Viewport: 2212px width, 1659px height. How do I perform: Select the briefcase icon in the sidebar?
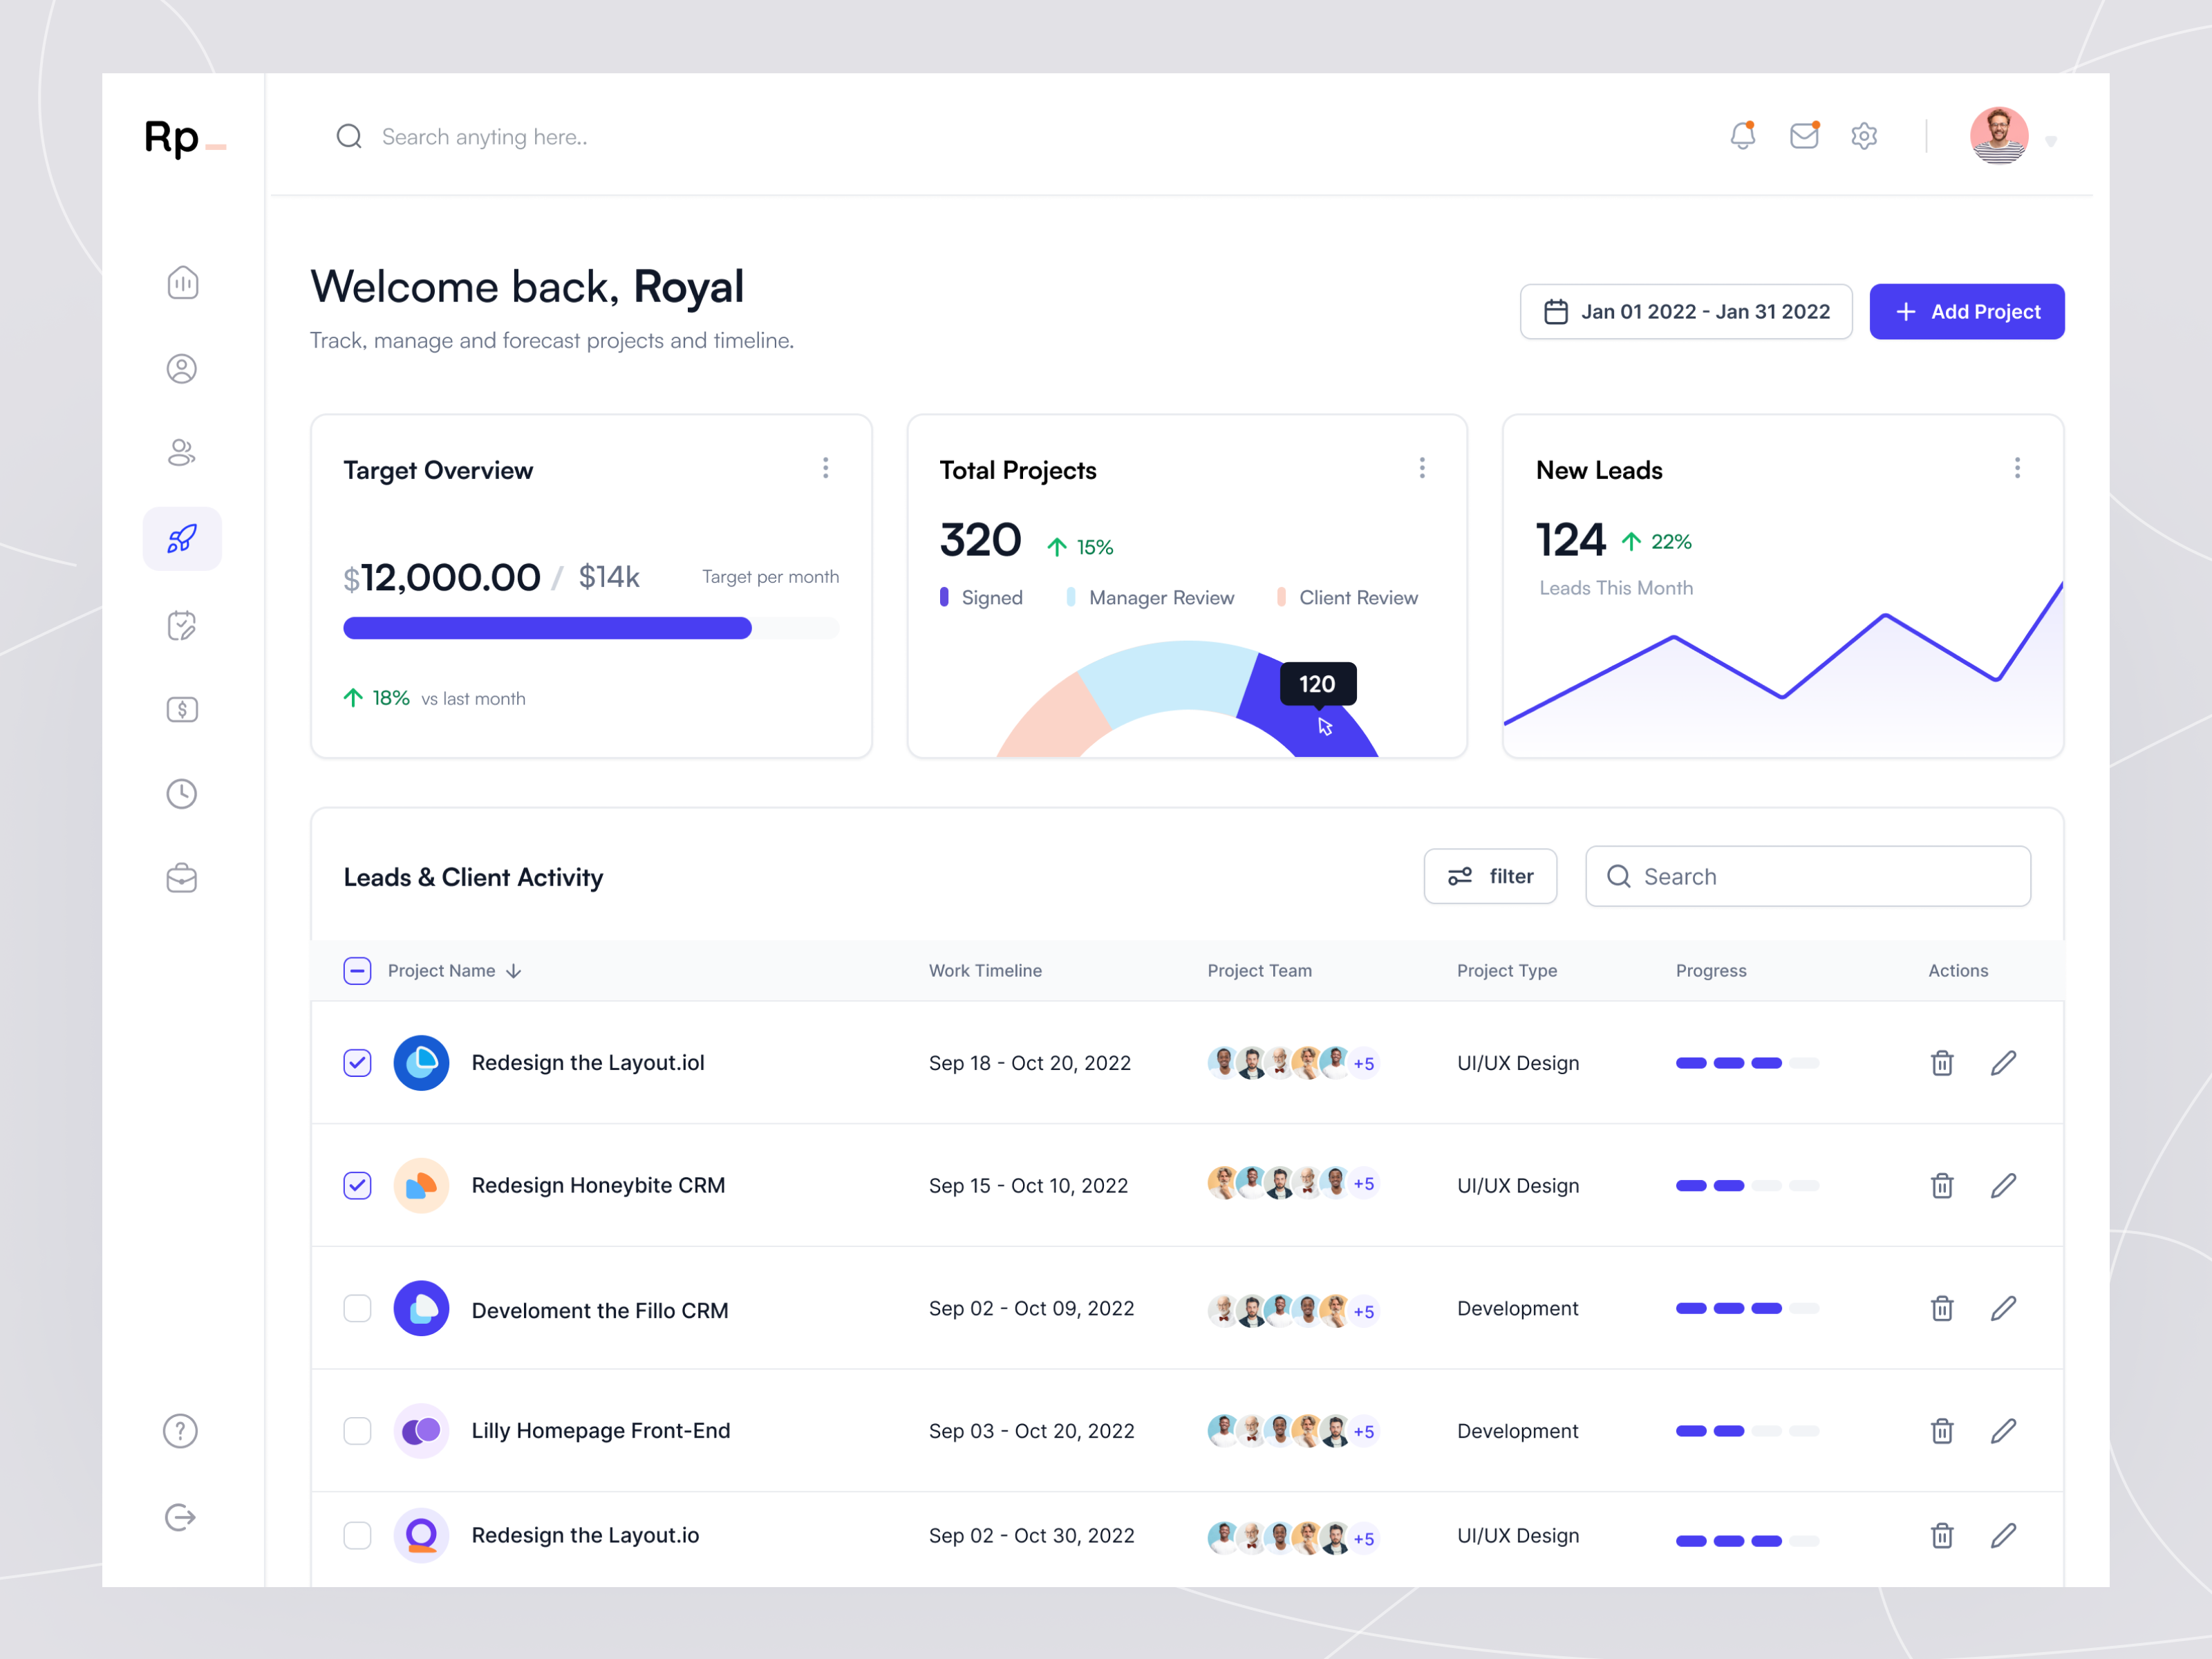181,878
